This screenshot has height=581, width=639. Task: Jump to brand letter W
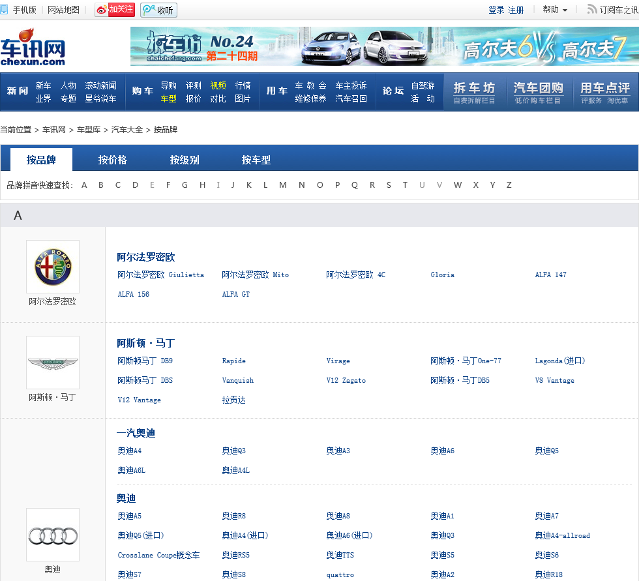pos(458,185)
